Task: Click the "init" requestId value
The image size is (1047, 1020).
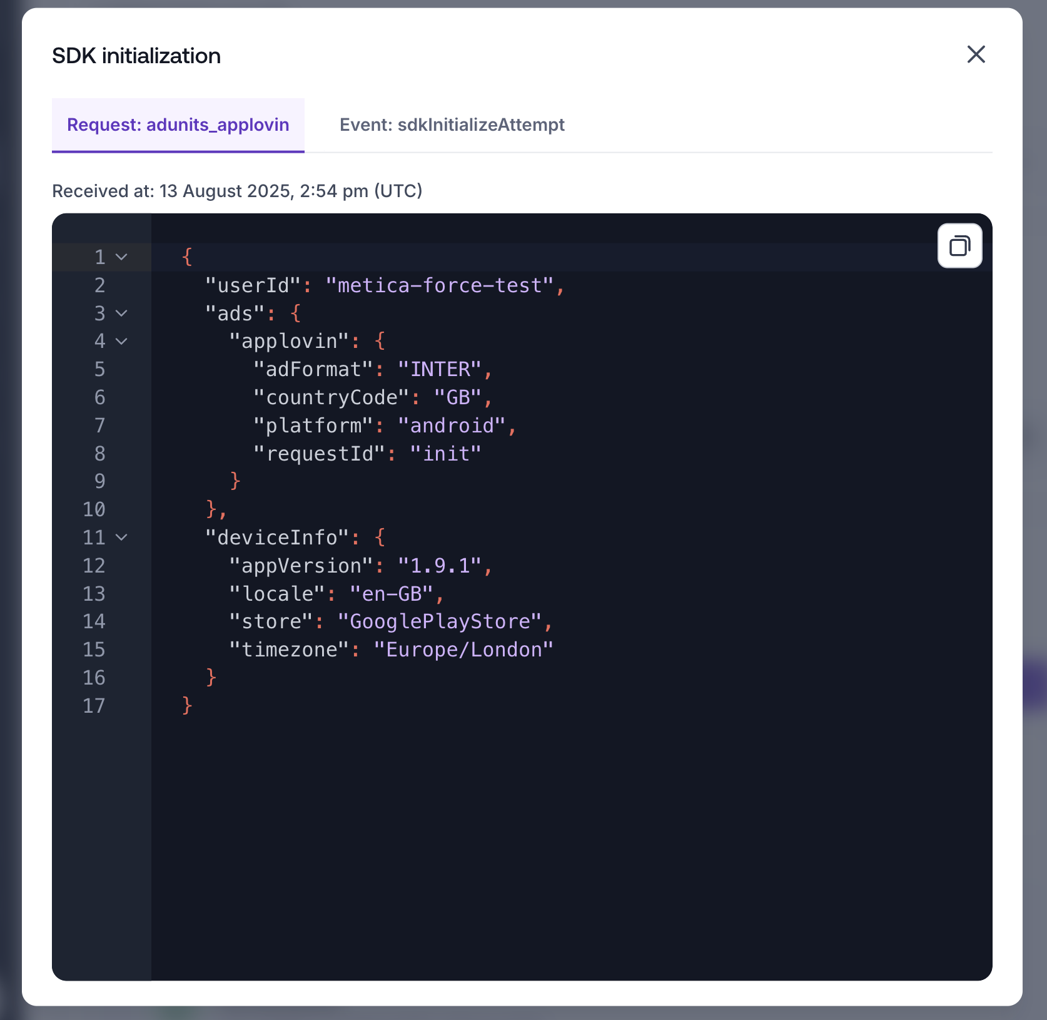Action: click(x=445, y=453)
